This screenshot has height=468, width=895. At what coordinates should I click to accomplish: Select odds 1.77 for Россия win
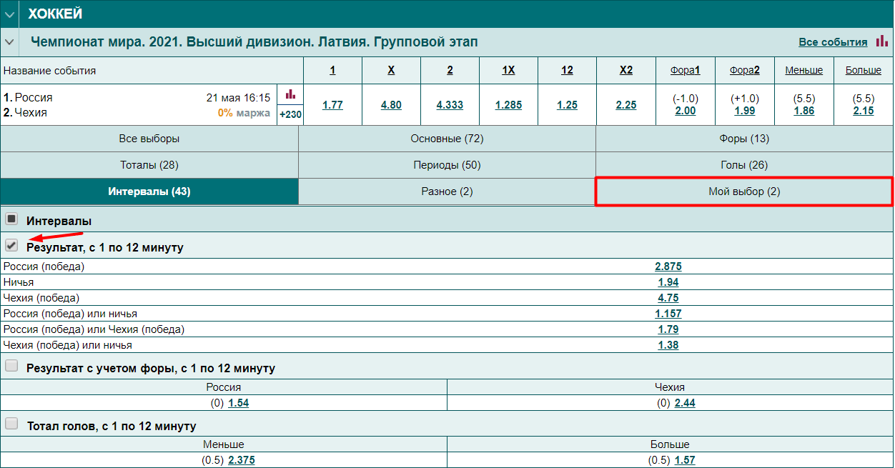(x=332, y=105)
